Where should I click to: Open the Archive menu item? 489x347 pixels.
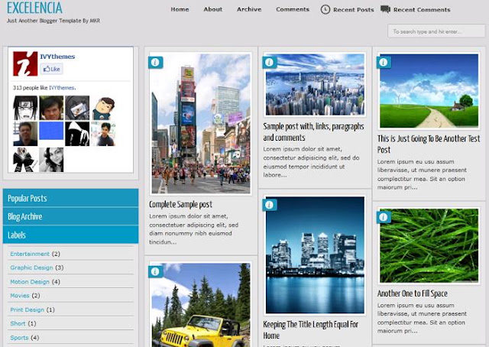point(249,9)
